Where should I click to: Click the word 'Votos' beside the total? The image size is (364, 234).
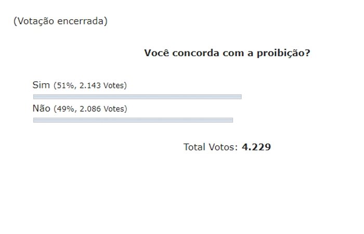222,147
